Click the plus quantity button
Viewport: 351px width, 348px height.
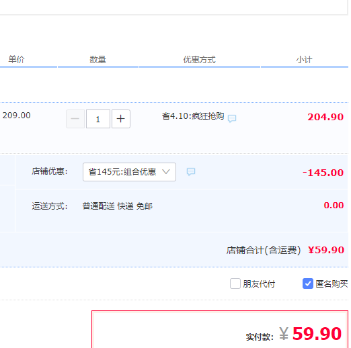coord(121,119)
